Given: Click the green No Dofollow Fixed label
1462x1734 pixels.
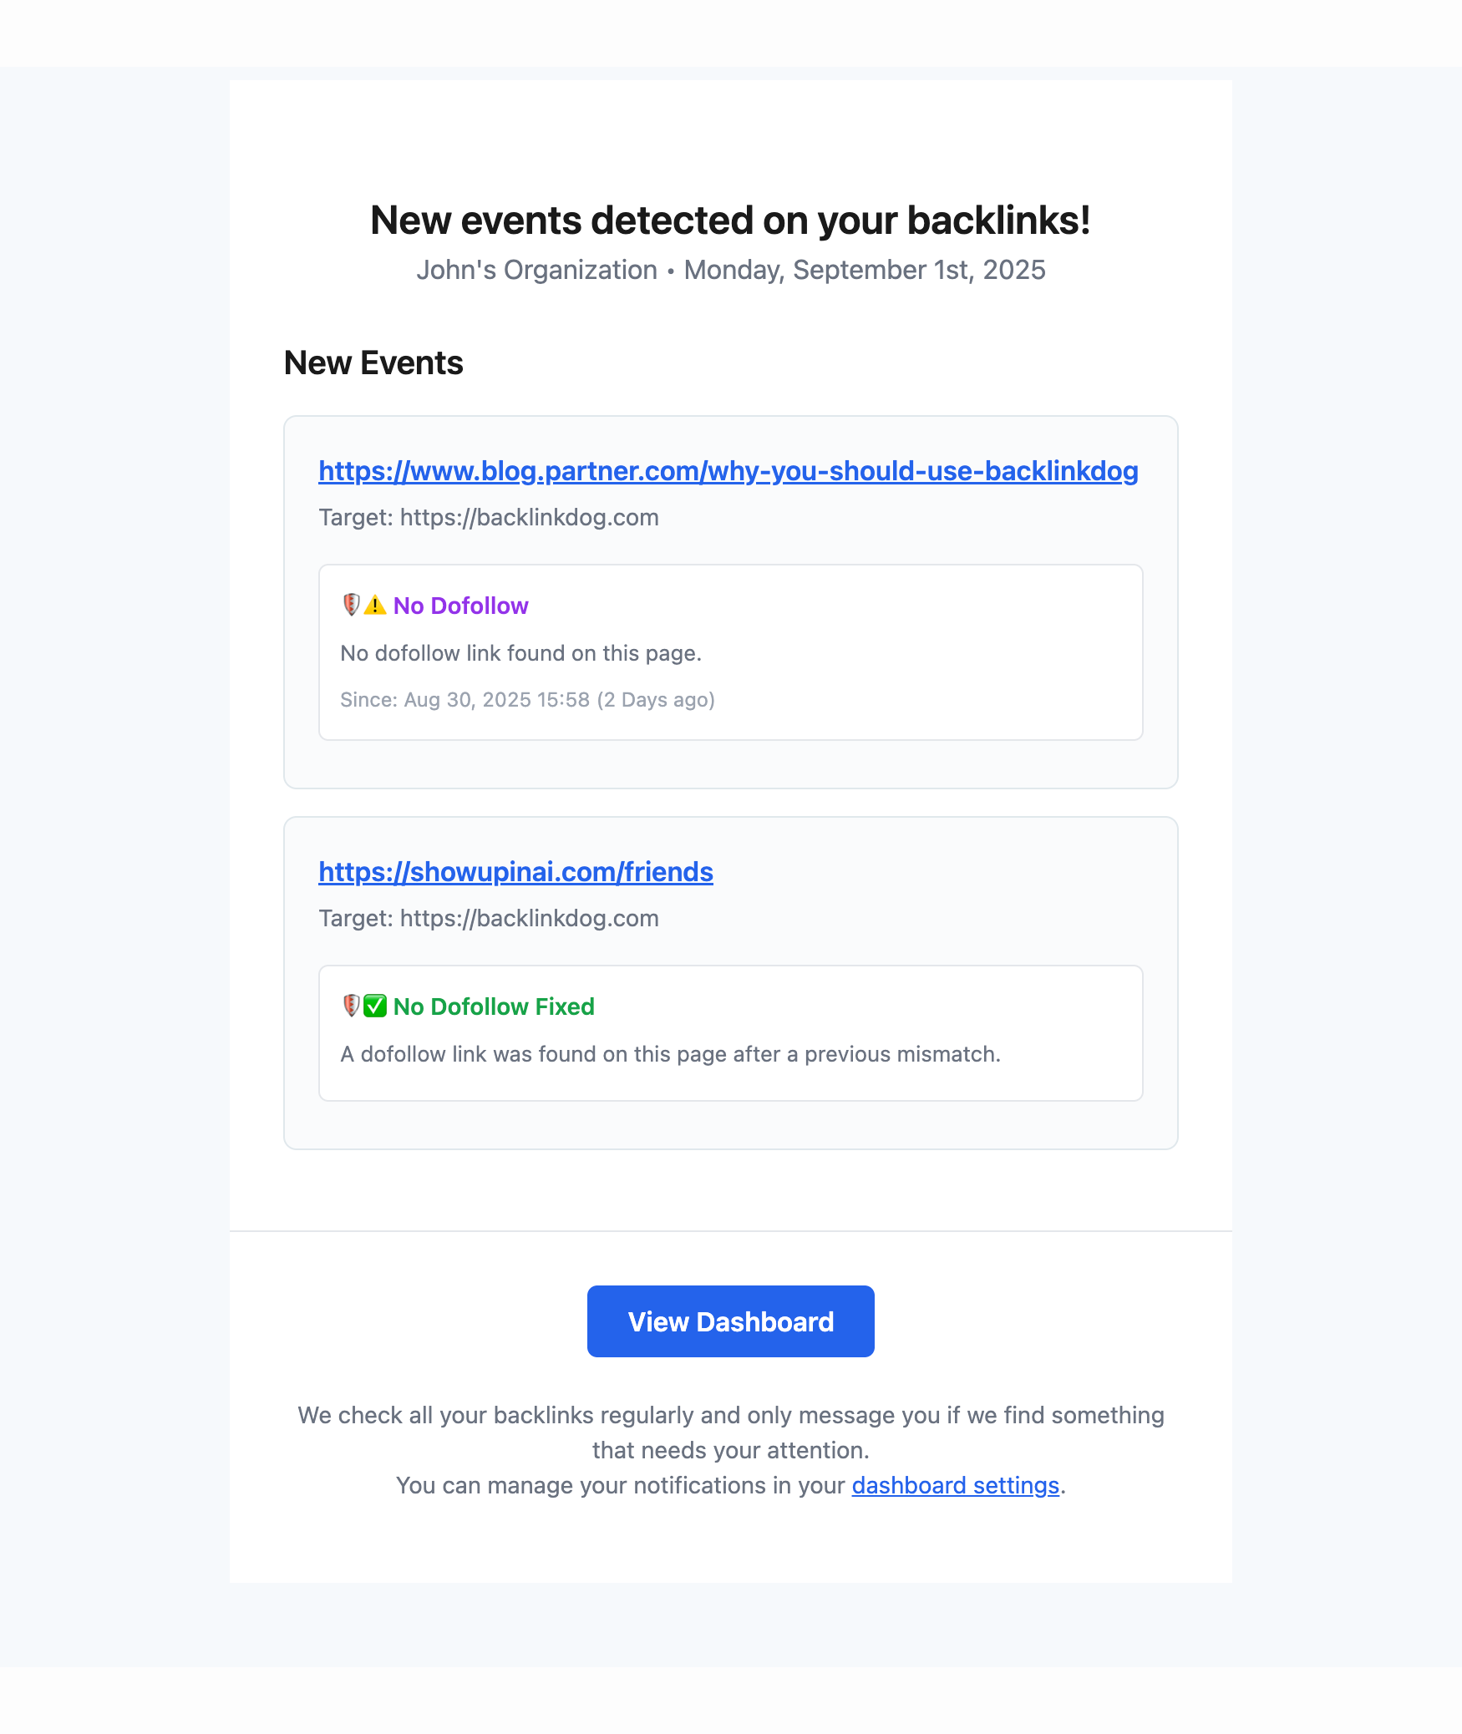Looking at the screenshot, I should tap(494, 1006).
